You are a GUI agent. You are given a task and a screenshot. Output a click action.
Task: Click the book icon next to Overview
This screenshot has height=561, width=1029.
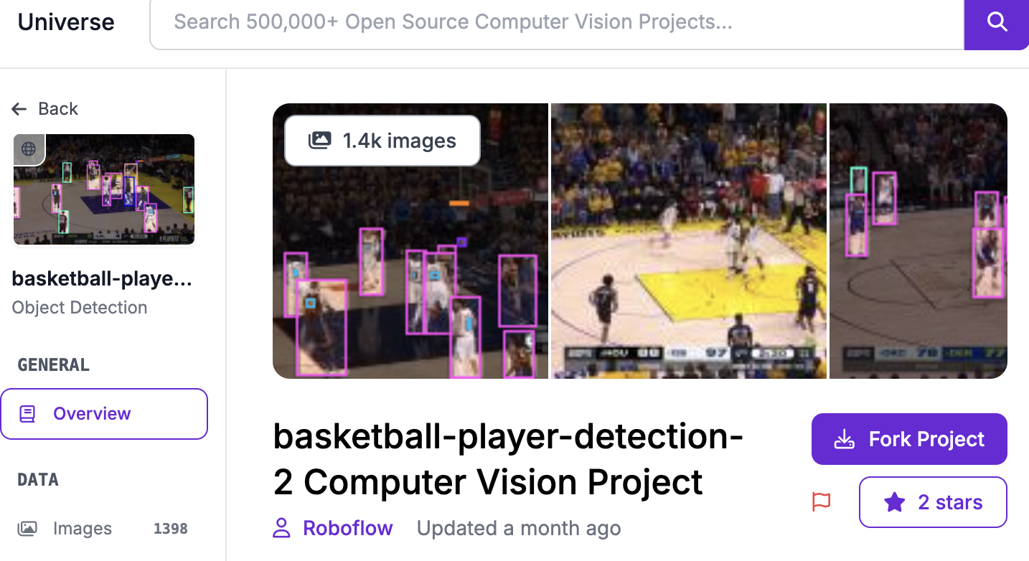[27, 414]
